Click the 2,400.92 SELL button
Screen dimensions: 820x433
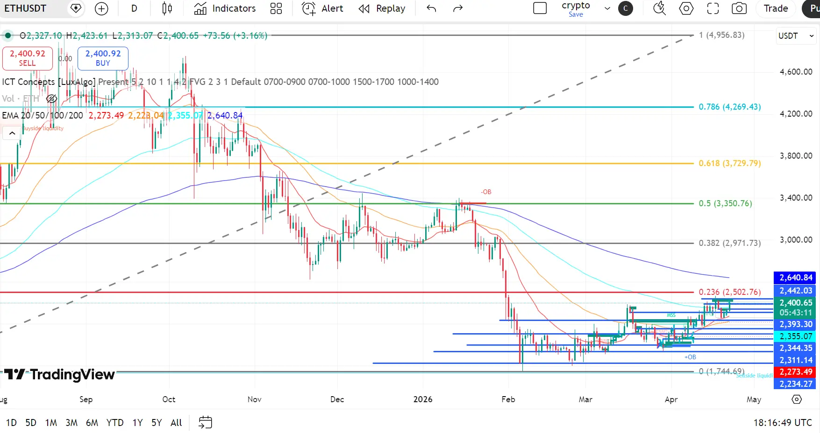point(28,58)
